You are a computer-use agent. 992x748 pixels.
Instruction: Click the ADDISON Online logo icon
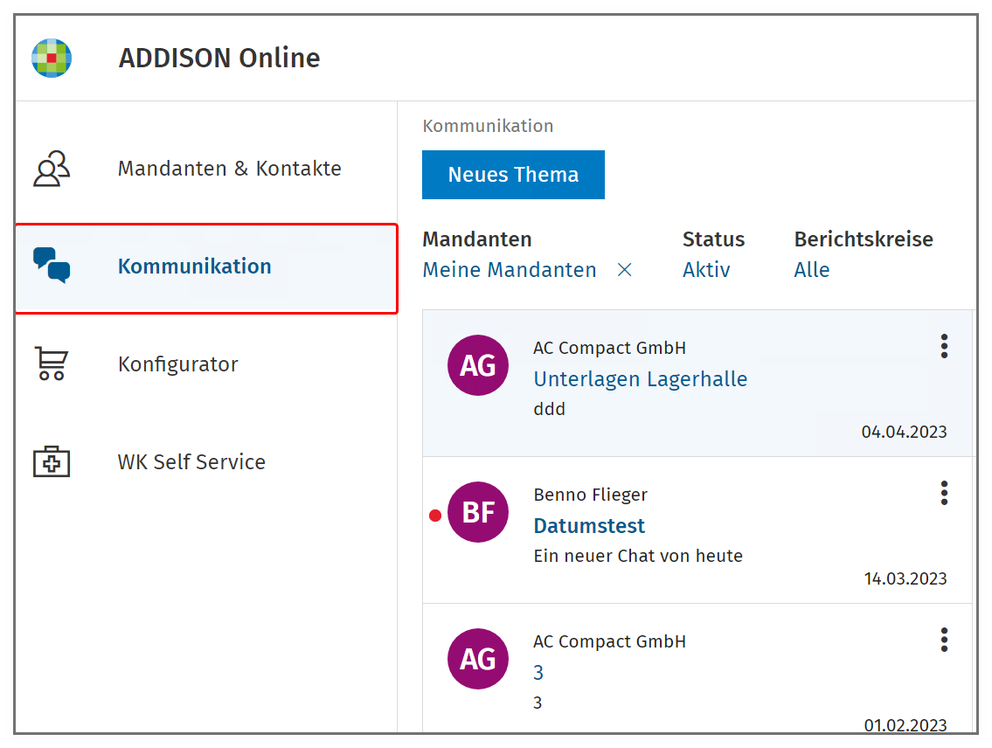[52, 59]
